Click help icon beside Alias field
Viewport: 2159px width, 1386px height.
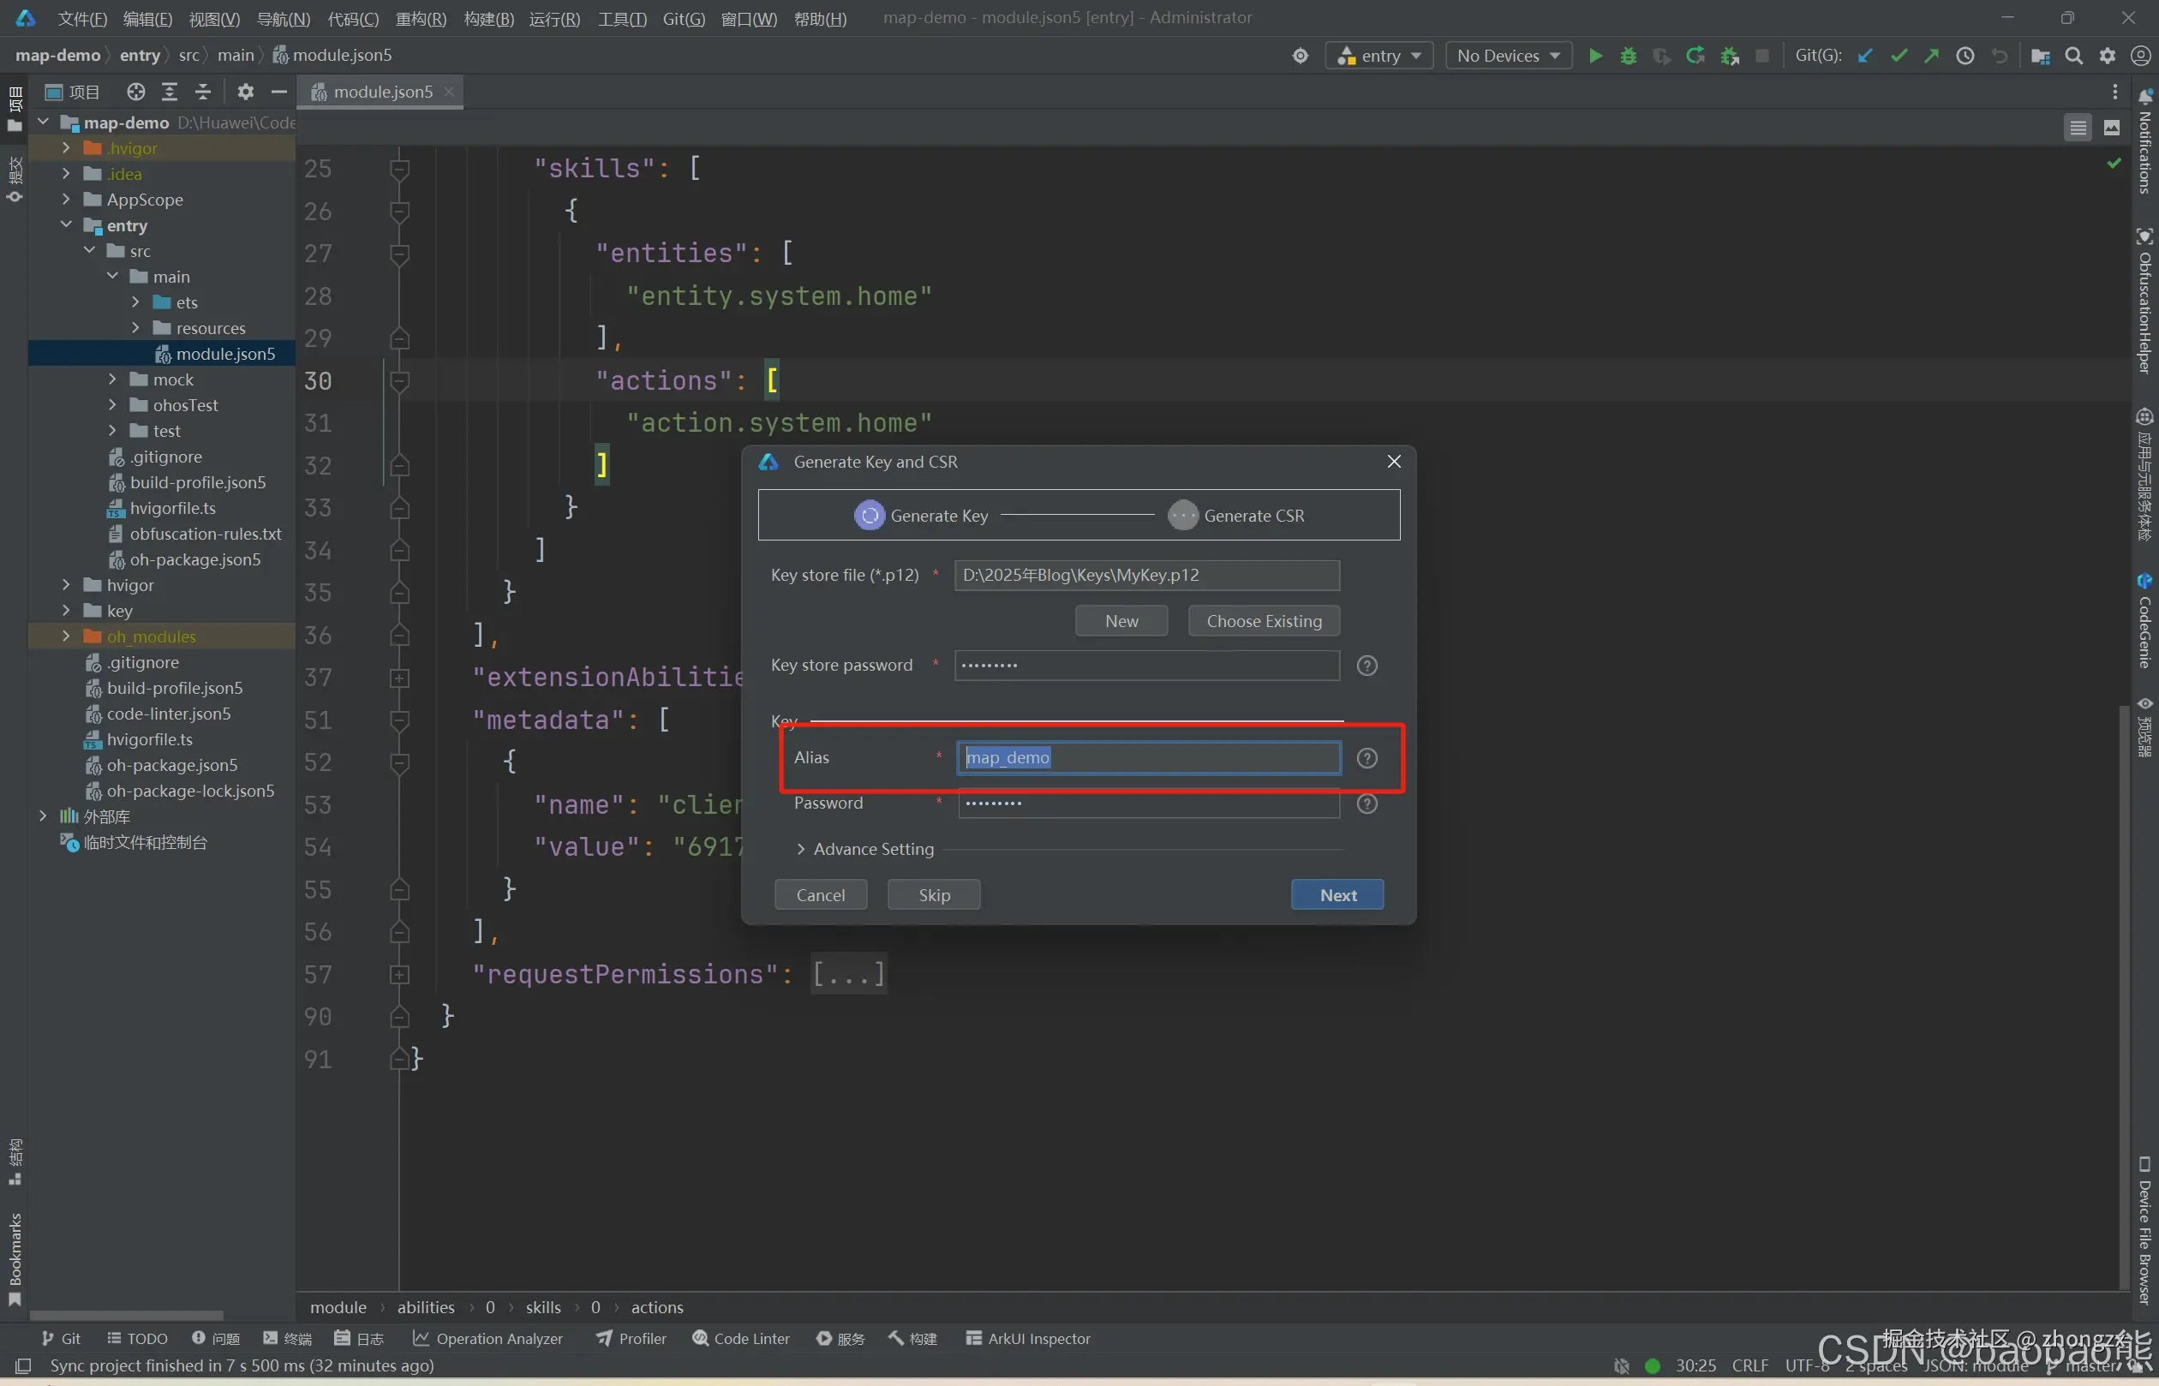[x=1367, y=758]
